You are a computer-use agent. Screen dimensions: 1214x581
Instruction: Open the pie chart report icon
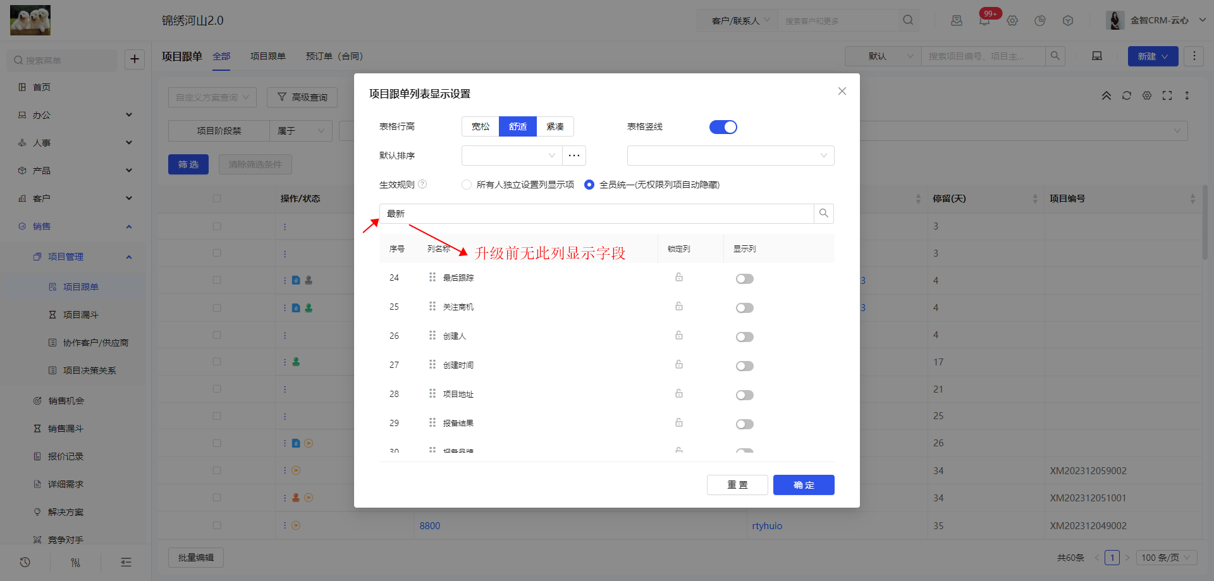[x=1040, y=20]
